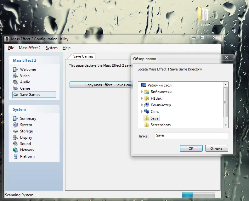Select the Welcome entry text
The width and height of the screenshot is (249, 201).
coord(28,70)
